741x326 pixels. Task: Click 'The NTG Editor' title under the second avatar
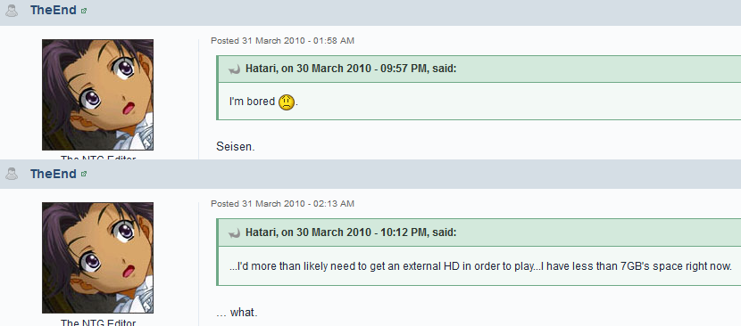[98, 323]
